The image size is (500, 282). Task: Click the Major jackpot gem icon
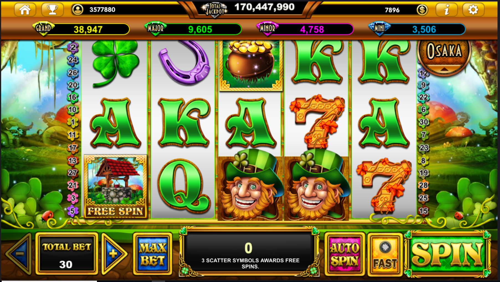(155, 28)
